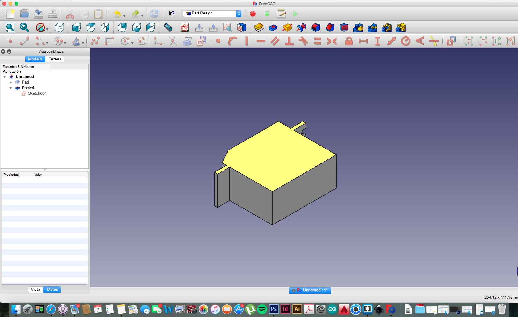Select the sketcher Point tool
The width and height of the screenshot is (518, 317).
10,41
